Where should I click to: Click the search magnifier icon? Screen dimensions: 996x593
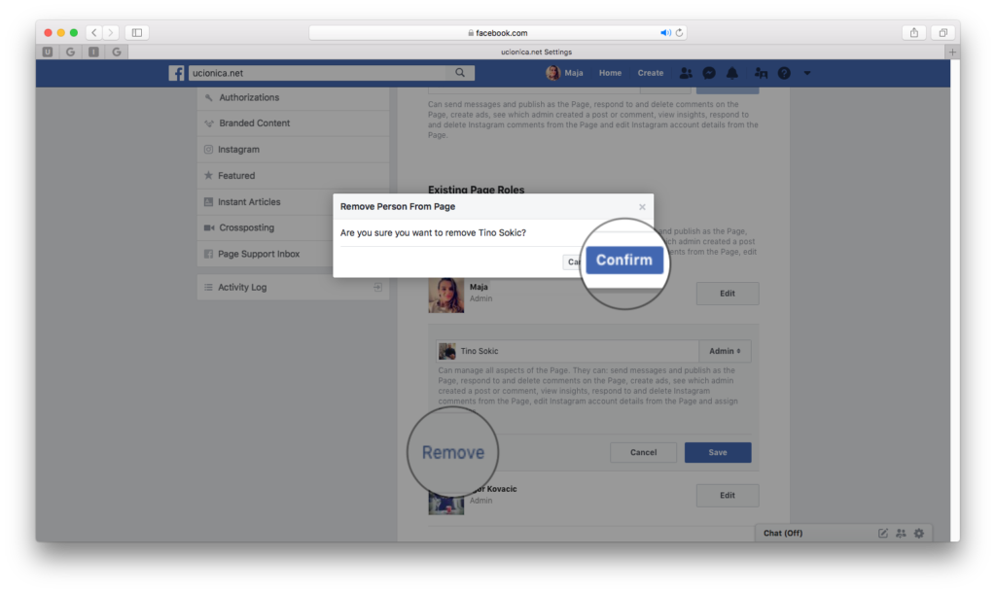(x=460, y=73)
